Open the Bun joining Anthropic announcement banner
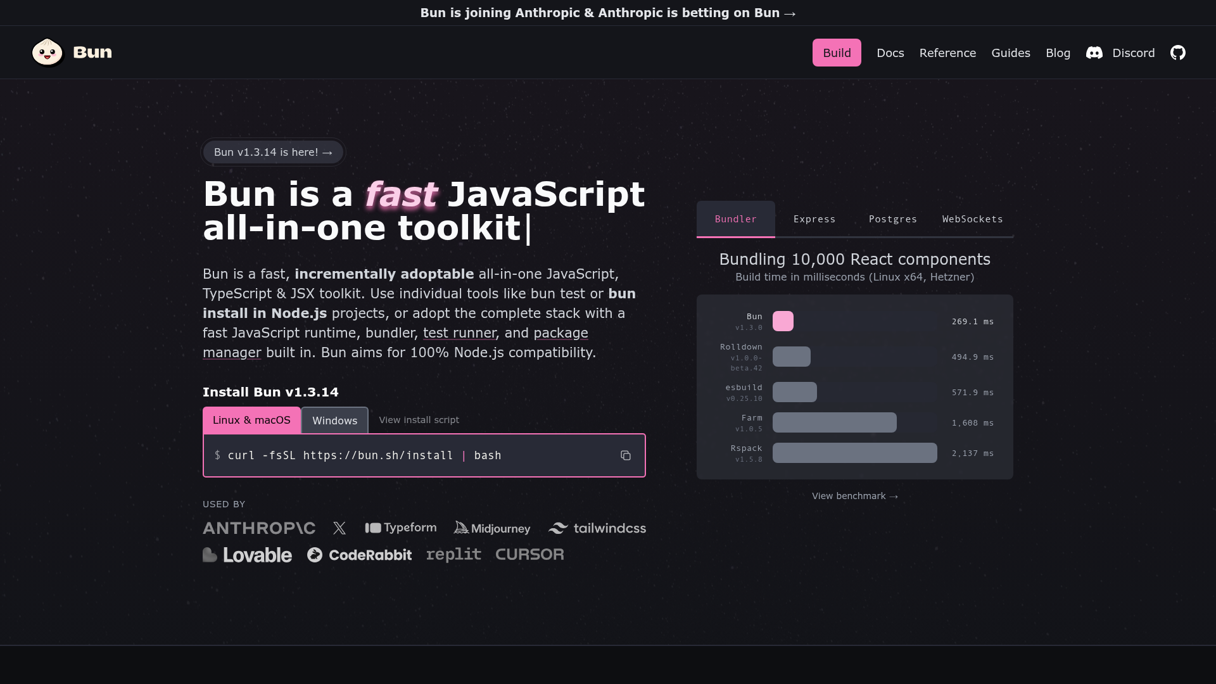The image size is (1216, 684). pos(608,13)
